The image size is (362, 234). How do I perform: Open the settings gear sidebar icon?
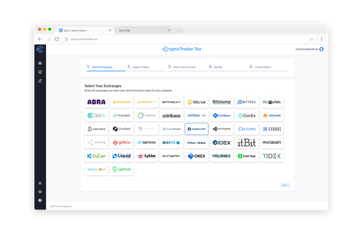click(x=40, y=192)
